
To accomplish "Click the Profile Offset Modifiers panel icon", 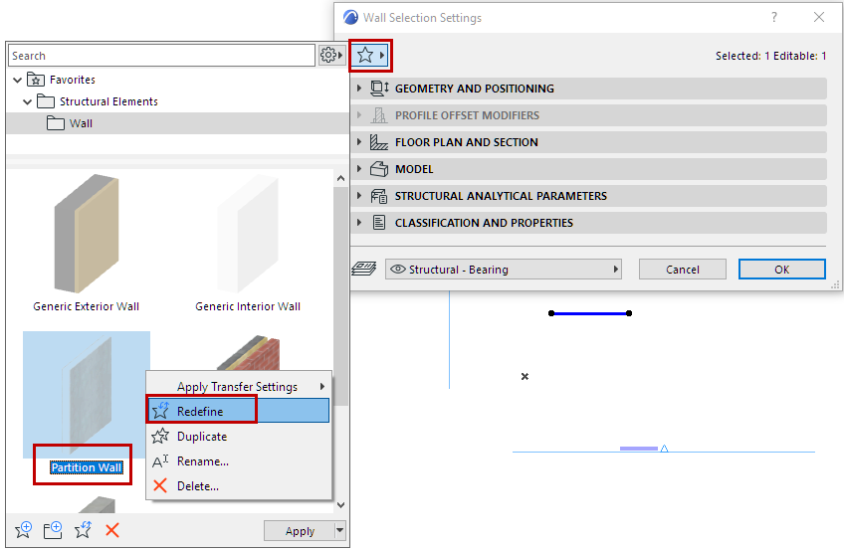I will pyautogui.click(x=379, y=115).
